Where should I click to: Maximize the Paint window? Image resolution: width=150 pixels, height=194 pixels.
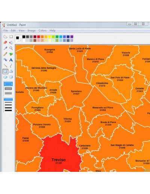[x=135, y=24]
